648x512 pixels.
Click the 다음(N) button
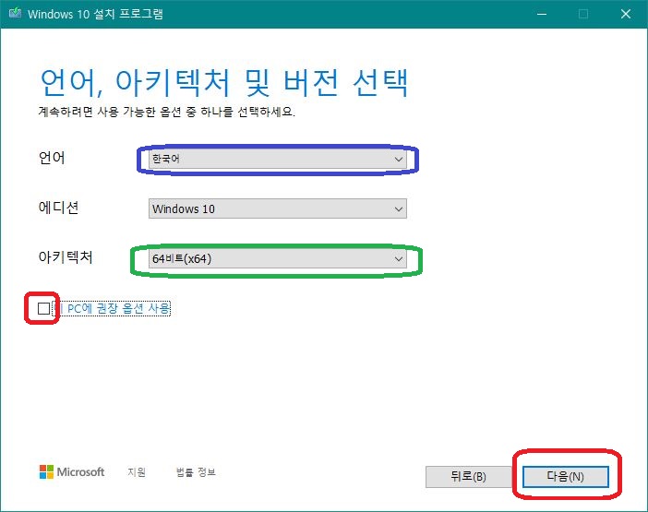(565, 477)
